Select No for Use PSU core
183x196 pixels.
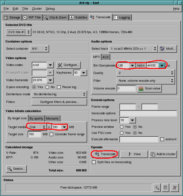(x=135, y=133)
